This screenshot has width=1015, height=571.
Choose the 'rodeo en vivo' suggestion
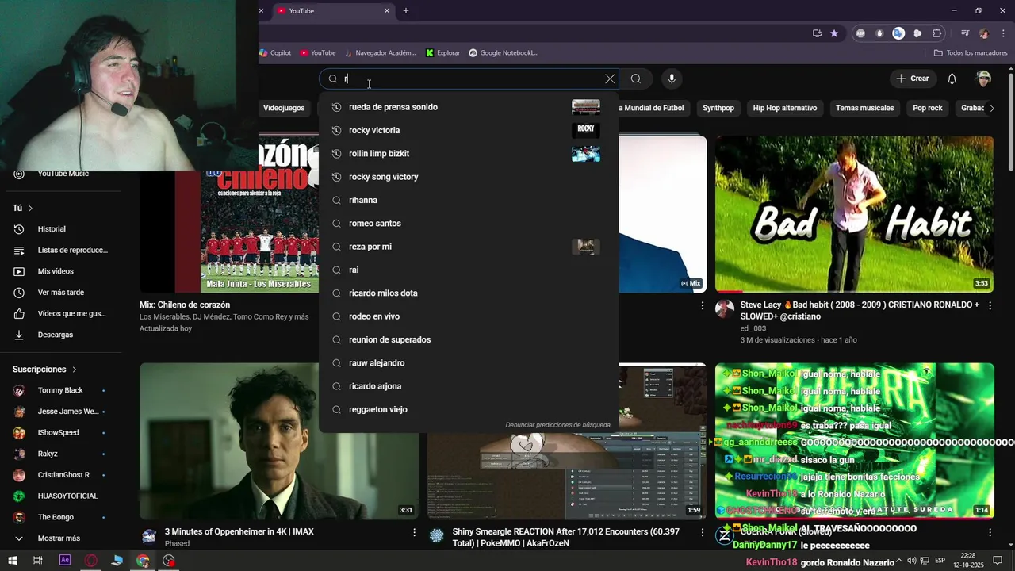(469, 316)
